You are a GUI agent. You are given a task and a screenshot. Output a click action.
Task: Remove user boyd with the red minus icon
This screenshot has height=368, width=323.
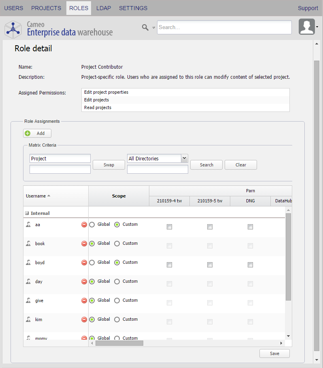[84, 263]
